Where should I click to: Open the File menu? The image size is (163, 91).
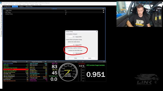[1, 5]
